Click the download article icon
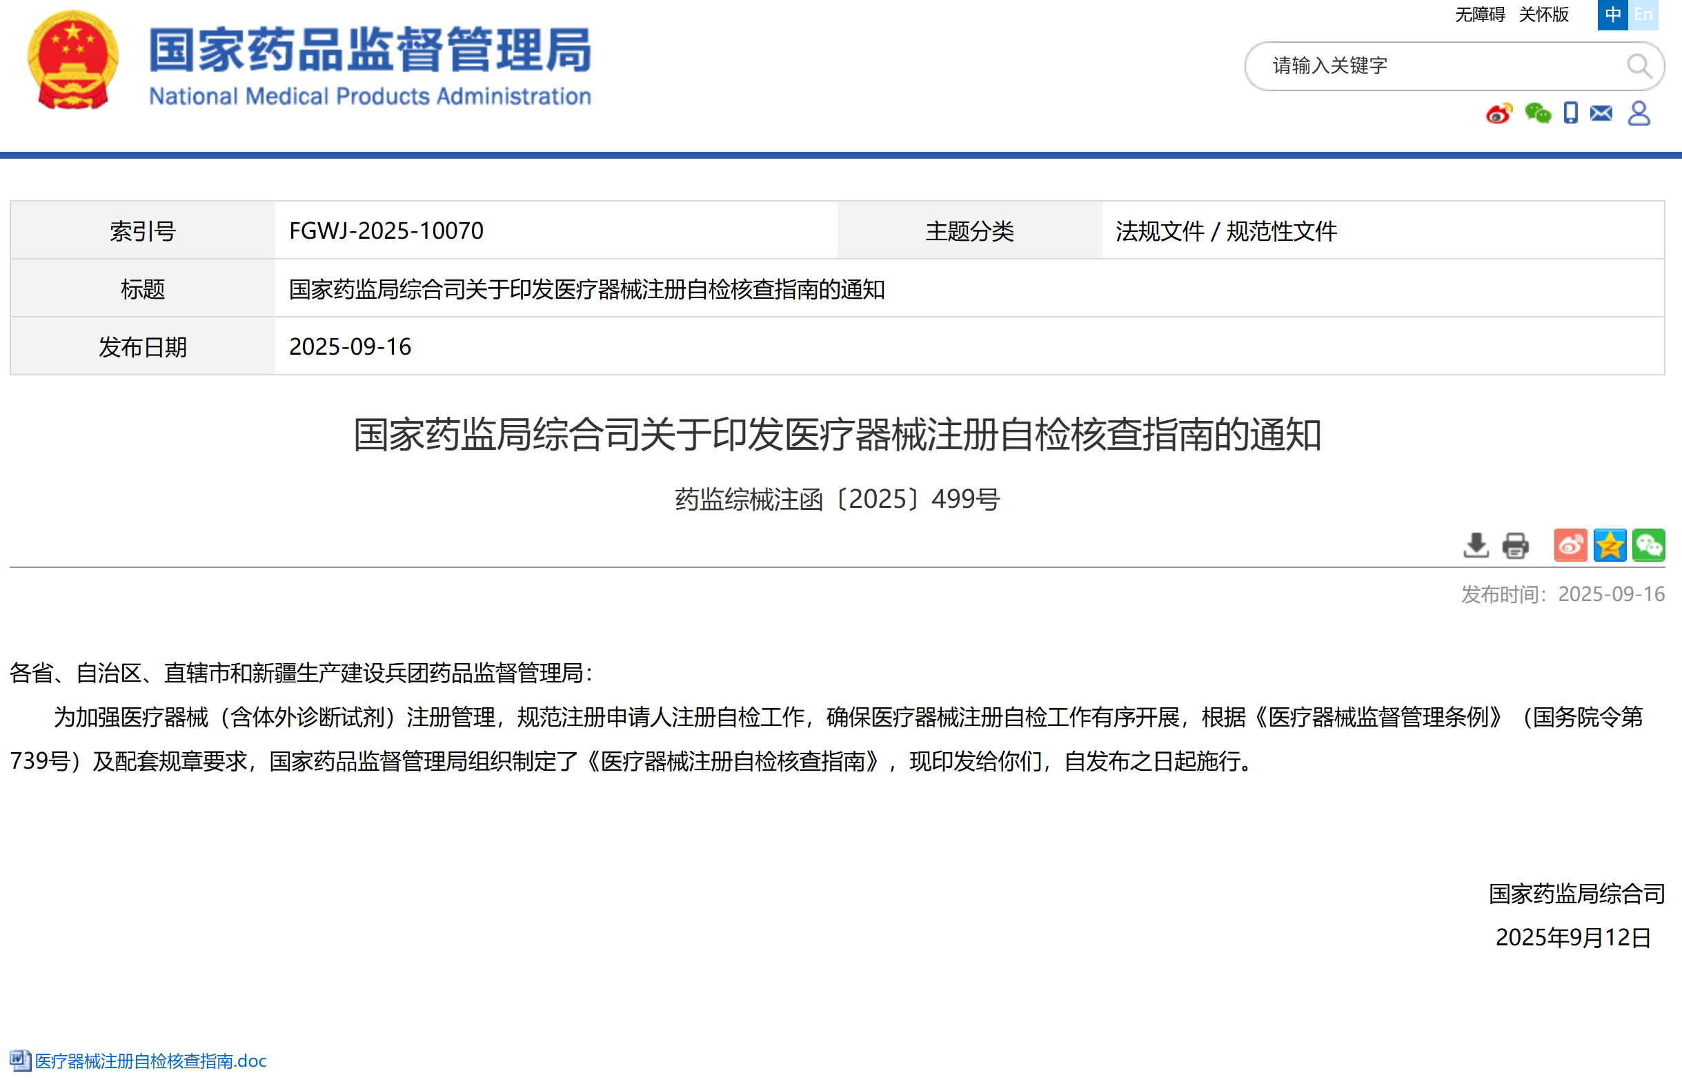The height and width of the screenshot is (1082, 1682). pyautogui.click(x=1476, y=545)
